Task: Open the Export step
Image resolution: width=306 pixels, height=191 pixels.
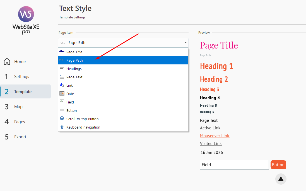Action: point(20,137)
